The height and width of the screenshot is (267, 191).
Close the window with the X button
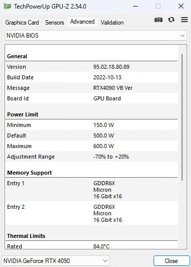pyautogui.click(x=181, y=6)
